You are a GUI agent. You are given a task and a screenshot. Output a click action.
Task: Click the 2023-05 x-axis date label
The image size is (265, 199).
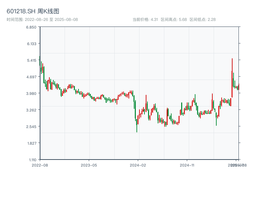point(89,165)
